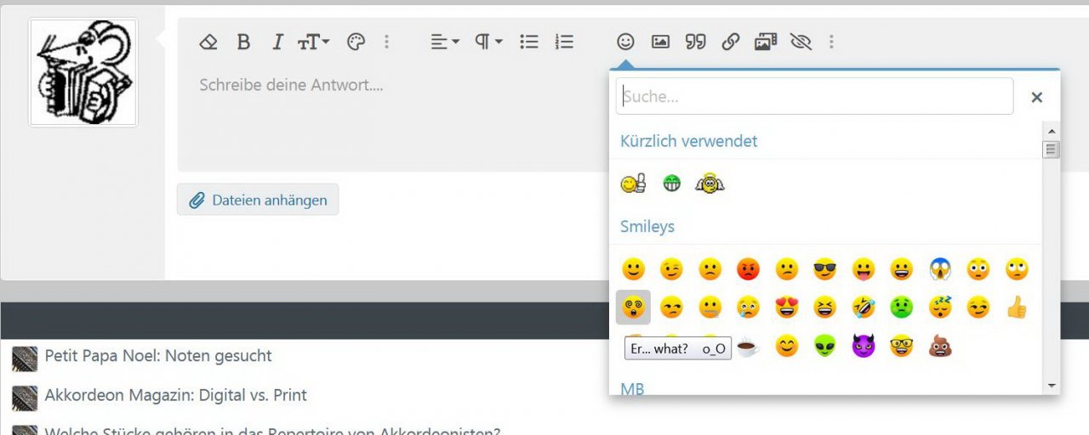This screenshot has height=435, width=1089.
Task: Click the eraser remove formatting icon
Action: coord(208,42)
